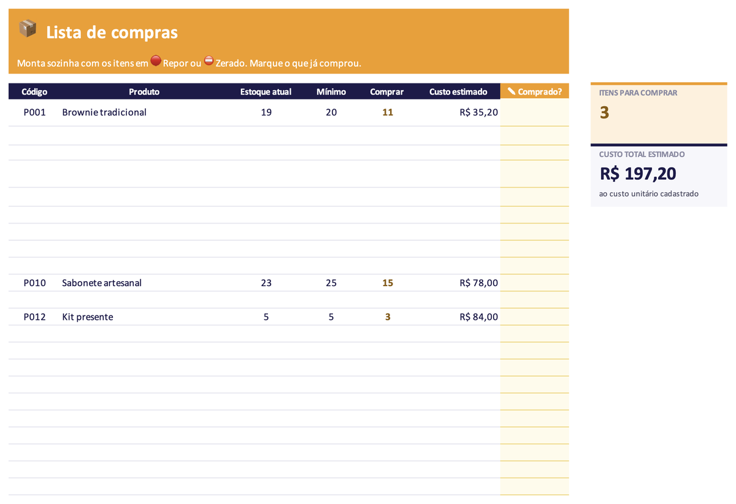Viewport: 736px width, 504px height.
Task: Select the Código column header
Action: [34, 91]
